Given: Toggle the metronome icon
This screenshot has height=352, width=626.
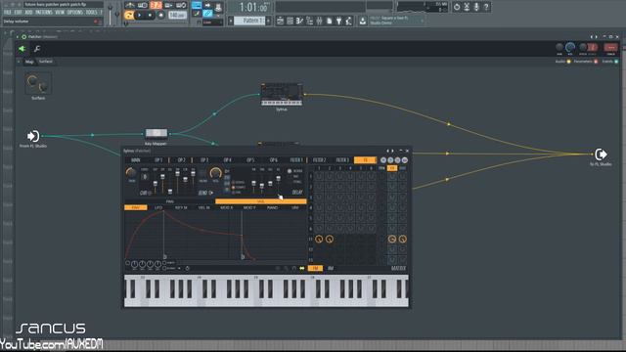Looking at the screenshot, I should click(x=130, y=5).
